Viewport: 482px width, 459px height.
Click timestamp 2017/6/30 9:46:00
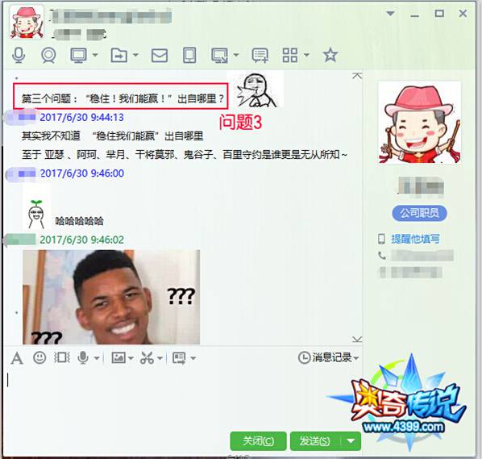82,173
